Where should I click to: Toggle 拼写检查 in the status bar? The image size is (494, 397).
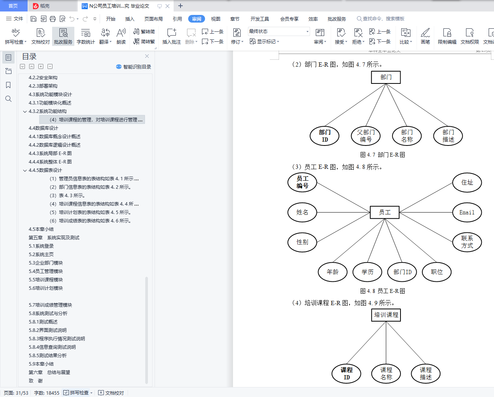tap(78, 393)
